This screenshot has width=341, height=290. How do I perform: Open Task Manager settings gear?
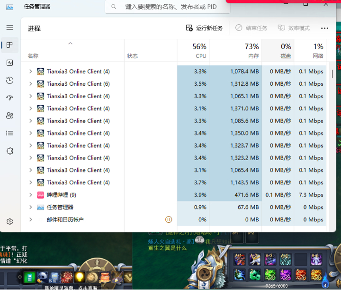pos(9,221)
